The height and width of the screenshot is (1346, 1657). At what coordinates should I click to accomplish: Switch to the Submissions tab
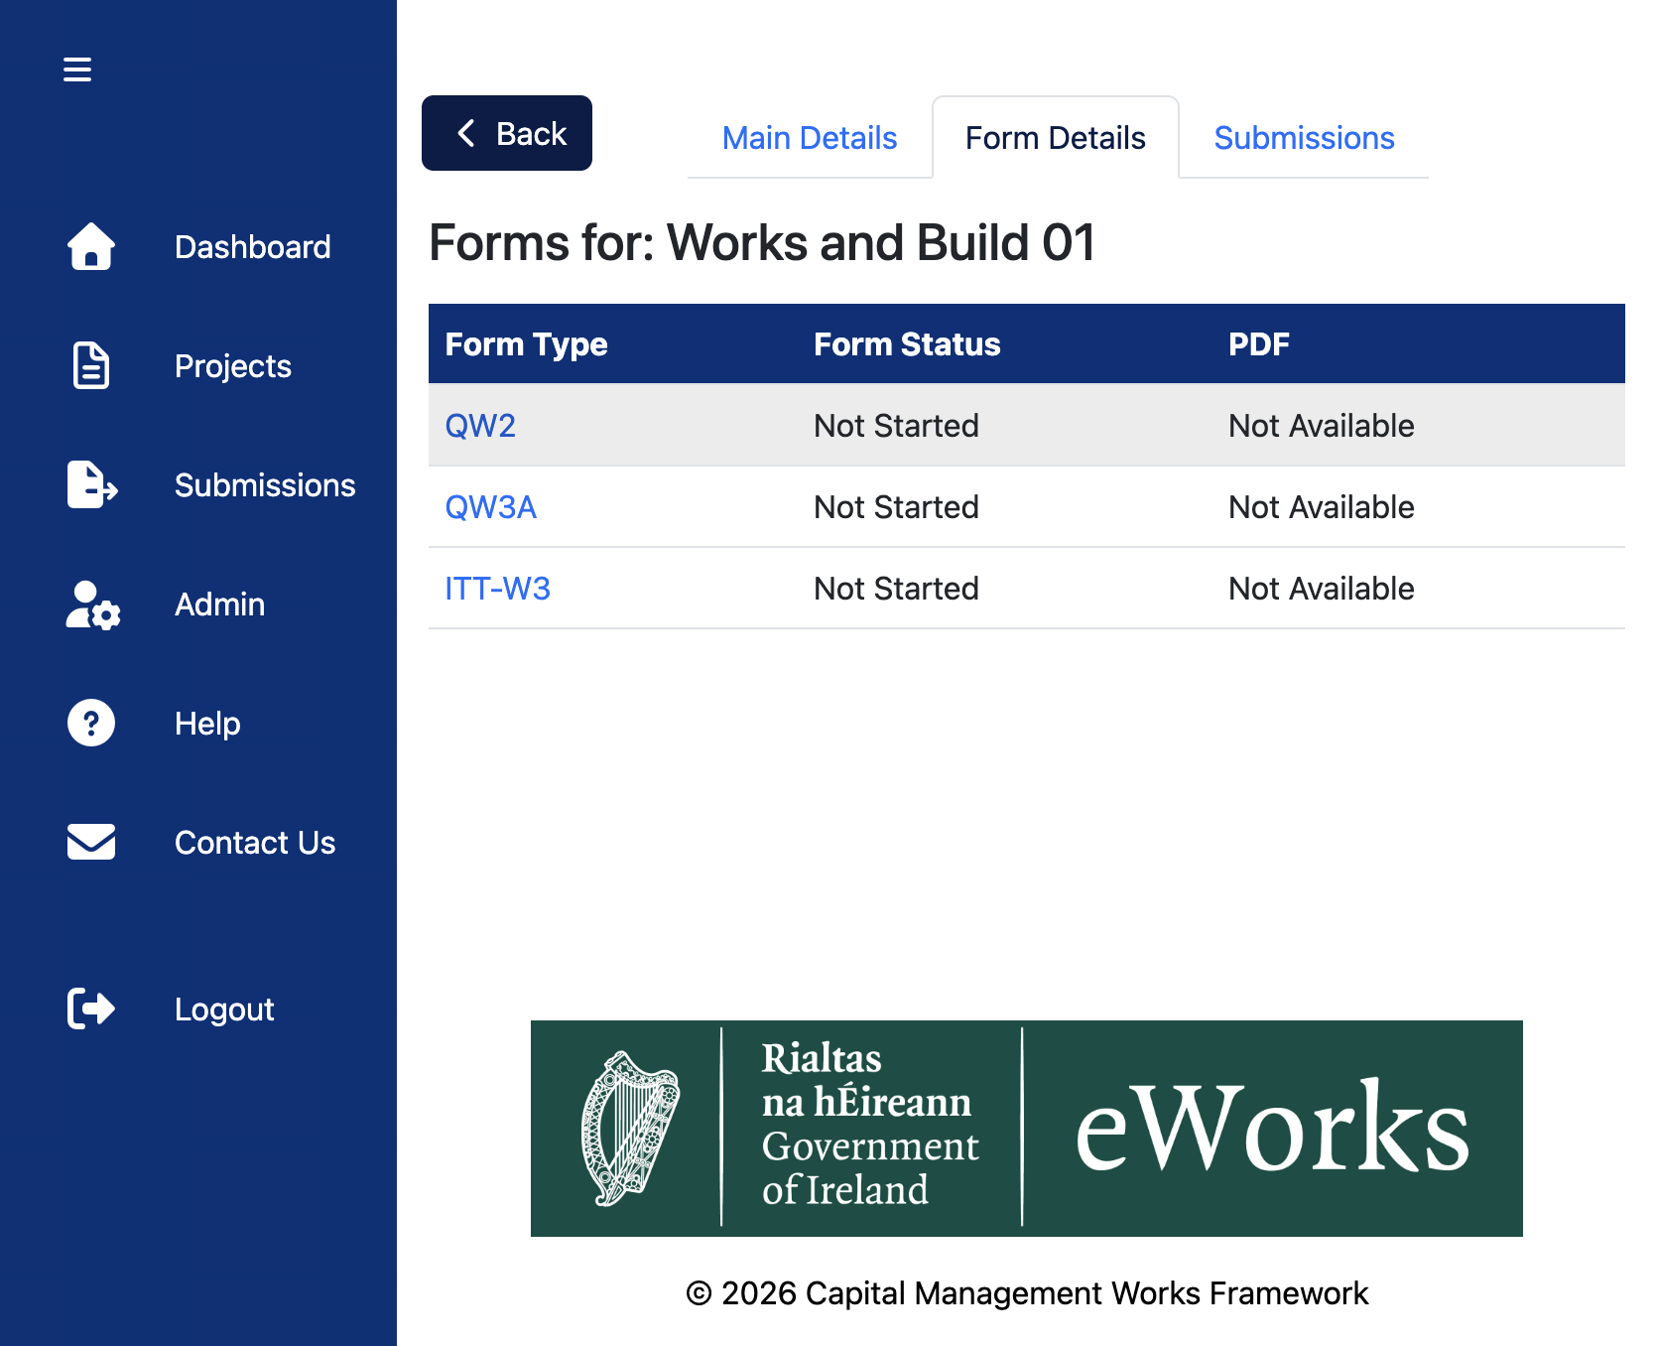[1305, 138]
